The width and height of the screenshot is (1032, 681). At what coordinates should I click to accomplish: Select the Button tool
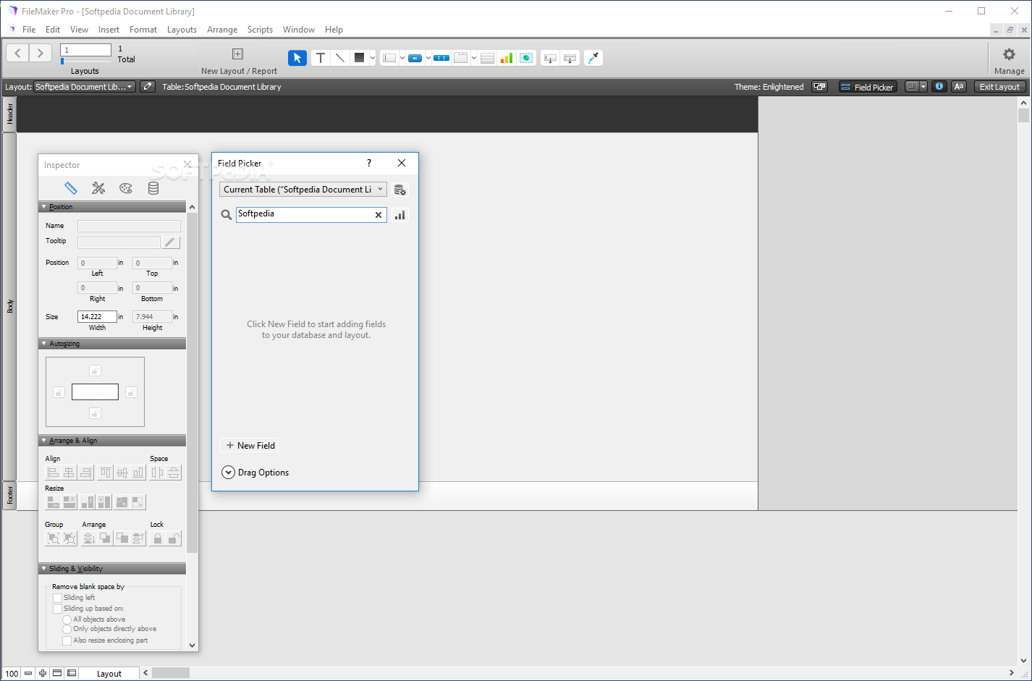[x=415, y=58]
